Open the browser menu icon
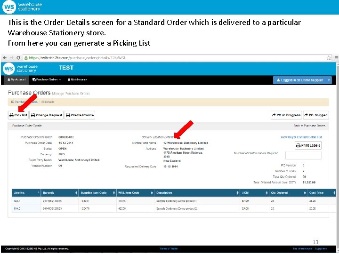This screenshot has width=339, height=254. [x=336, y=58]
